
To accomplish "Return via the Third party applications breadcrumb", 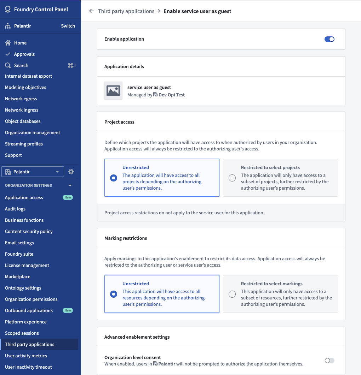I will point(126,11).
